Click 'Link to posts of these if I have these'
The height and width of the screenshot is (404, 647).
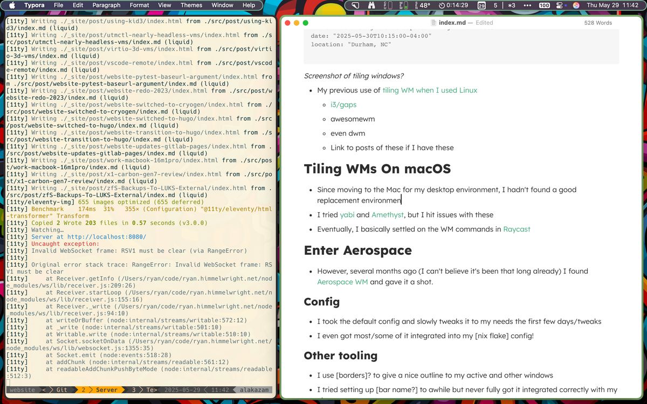(392, 148)
